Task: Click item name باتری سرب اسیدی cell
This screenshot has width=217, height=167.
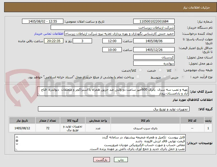Action: [x=145, y=128]
